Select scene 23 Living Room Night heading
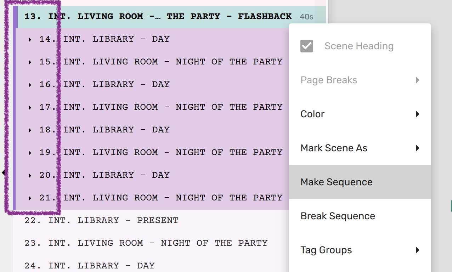The height and width of the screenshot is (272, 452). [146, 243]
